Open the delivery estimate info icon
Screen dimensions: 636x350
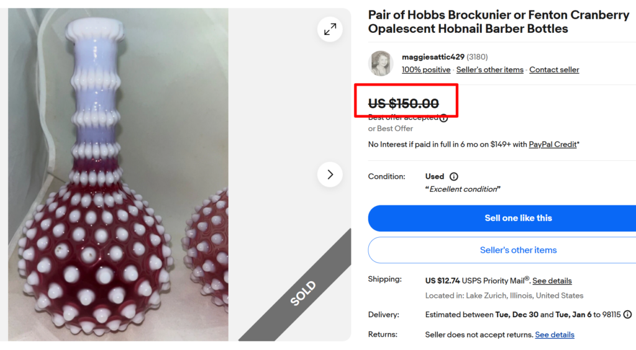click(627, 315)
